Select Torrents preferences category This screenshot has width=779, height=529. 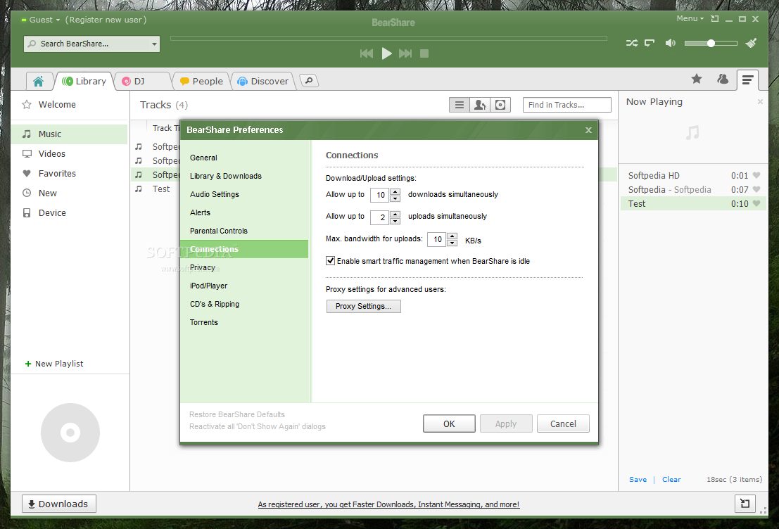[203, 322]
